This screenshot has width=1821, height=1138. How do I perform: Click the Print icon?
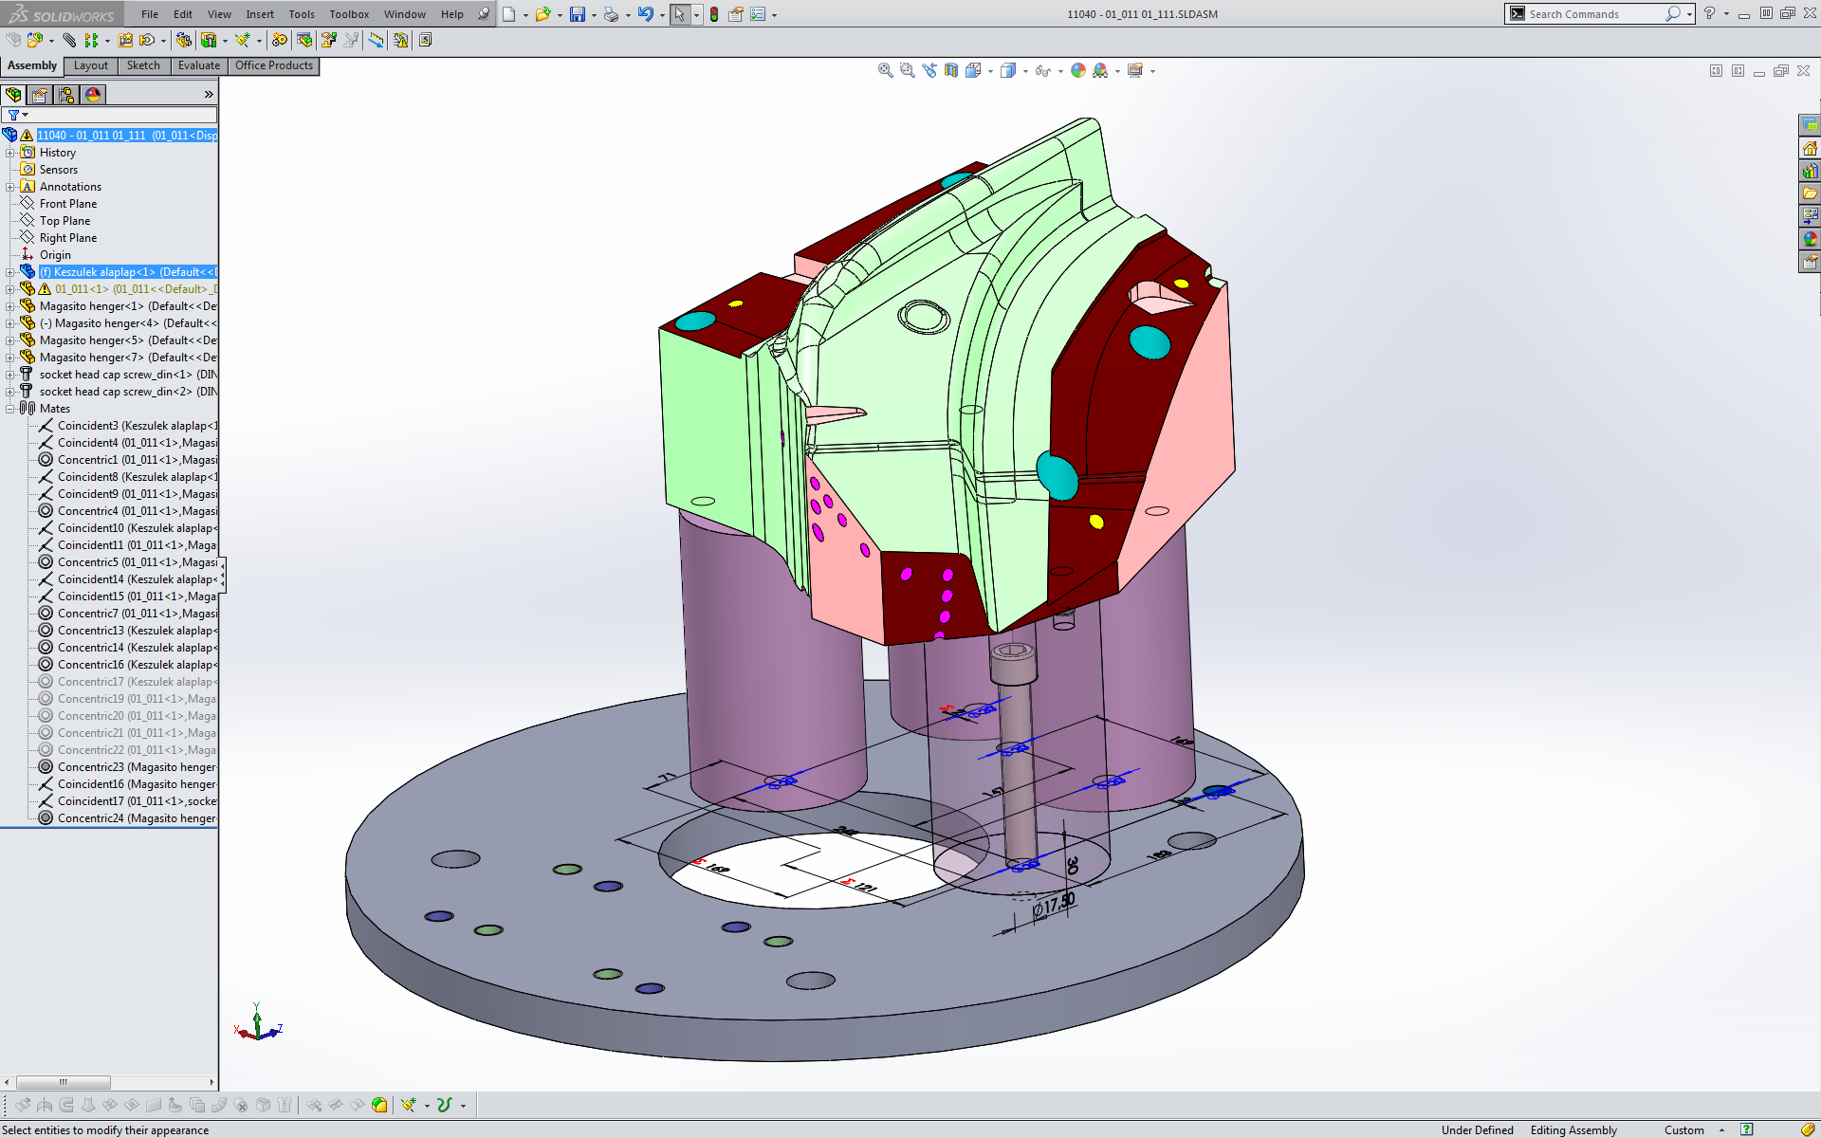point(611,14)
